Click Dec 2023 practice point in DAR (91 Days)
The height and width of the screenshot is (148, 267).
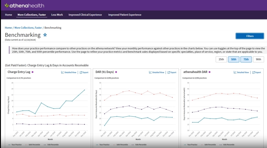click(104, 126)
